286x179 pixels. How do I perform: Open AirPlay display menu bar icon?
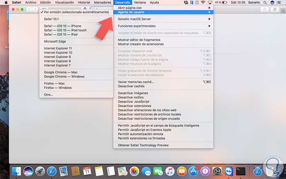pos(210,2)
